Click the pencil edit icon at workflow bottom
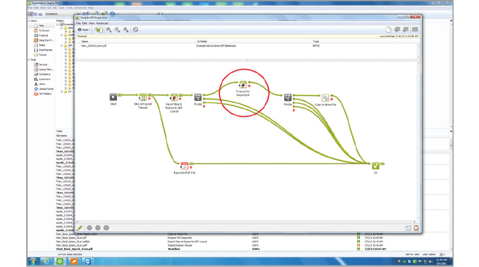Viewport: 479px width, 267px height. (x=80, y=228)
